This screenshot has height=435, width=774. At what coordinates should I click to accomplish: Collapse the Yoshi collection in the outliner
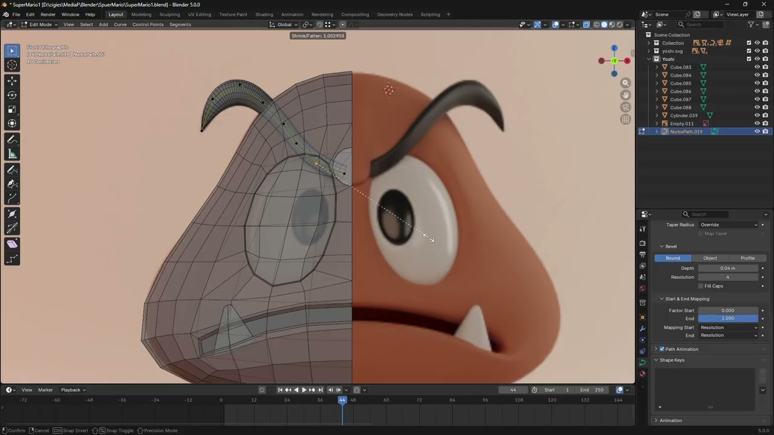[x=649, y=59]
